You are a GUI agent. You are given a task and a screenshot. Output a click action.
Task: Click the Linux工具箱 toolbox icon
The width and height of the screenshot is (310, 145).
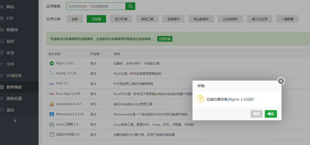pyautogui.click(x=52, y=124)
